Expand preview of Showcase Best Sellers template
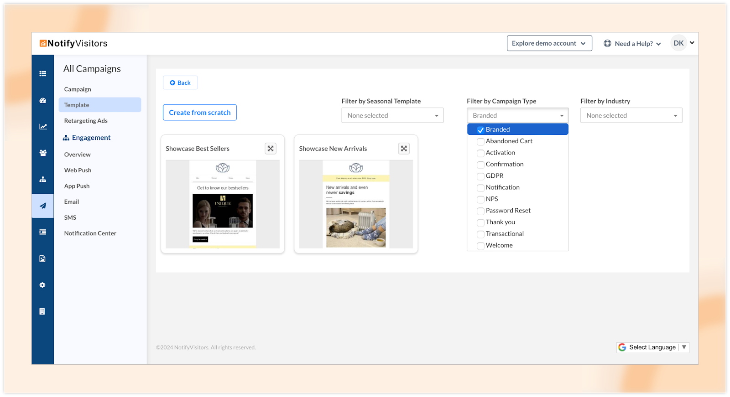The image size is (730, 397). pyautogui.click(x=271, y=149)
